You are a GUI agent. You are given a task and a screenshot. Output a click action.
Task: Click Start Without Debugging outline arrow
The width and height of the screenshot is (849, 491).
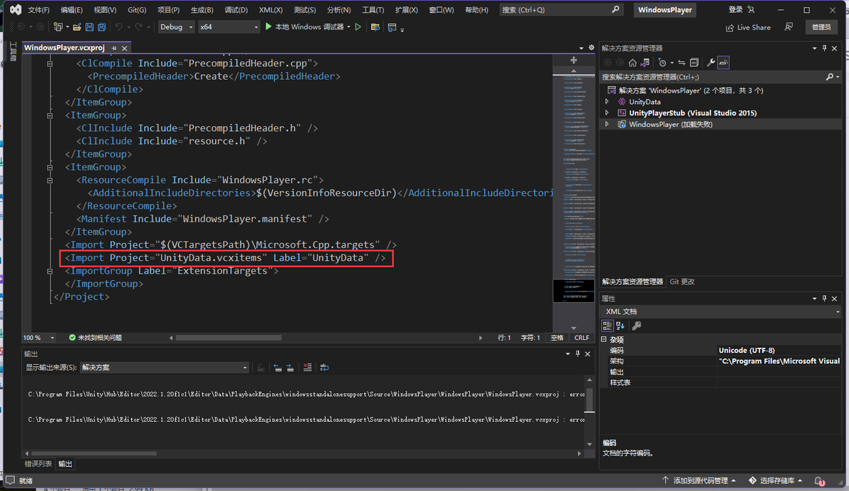tap(358, 27)
